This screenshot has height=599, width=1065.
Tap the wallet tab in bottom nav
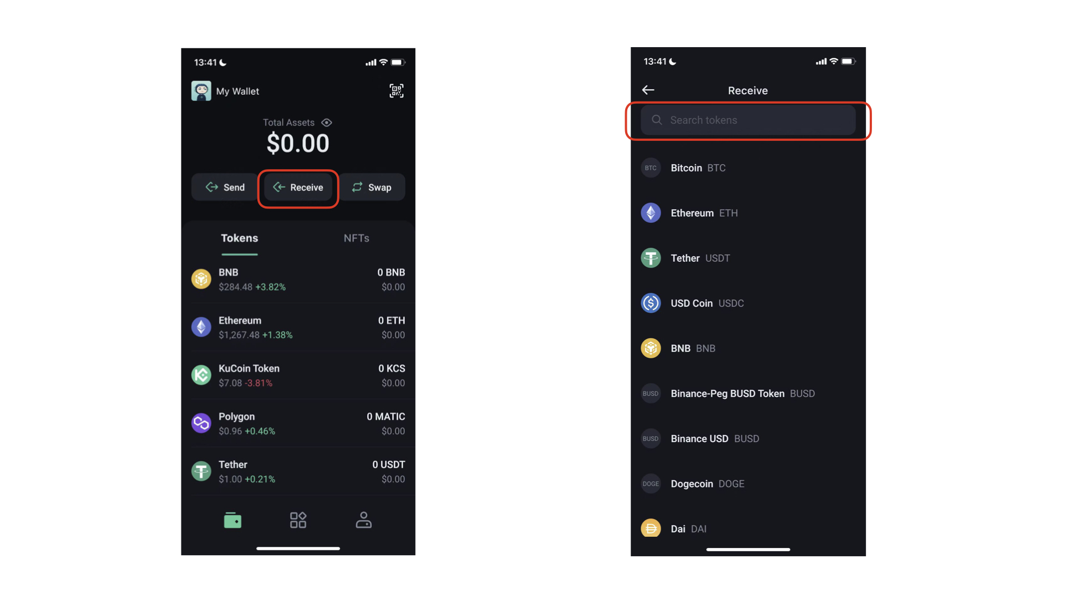pyautogui.click(x=234, y=520)
